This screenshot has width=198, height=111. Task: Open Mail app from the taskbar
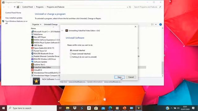click(103, 108)
